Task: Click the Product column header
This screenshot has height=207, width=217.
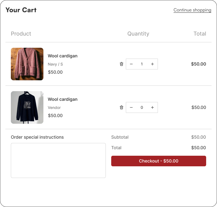Action: [21, 34]
